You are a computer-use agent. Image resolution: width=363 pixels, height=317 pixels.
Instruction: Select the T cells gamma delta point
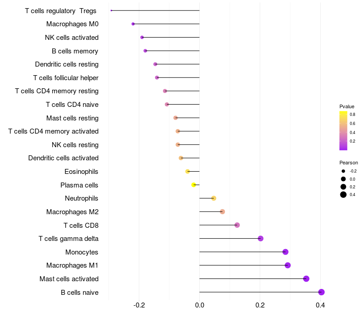tap(260, 239)
